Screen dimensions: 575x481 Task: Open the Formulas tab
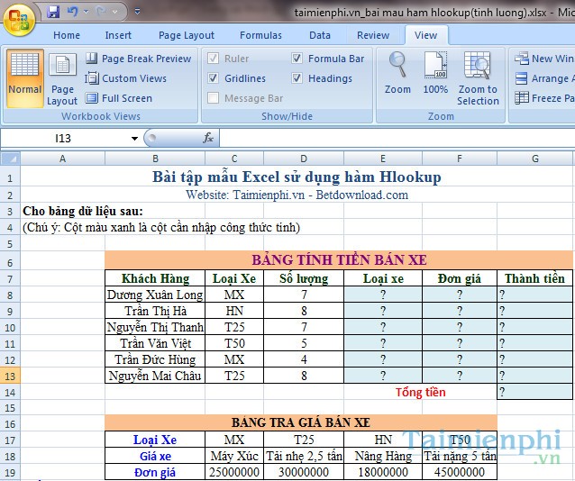point(260,35)
